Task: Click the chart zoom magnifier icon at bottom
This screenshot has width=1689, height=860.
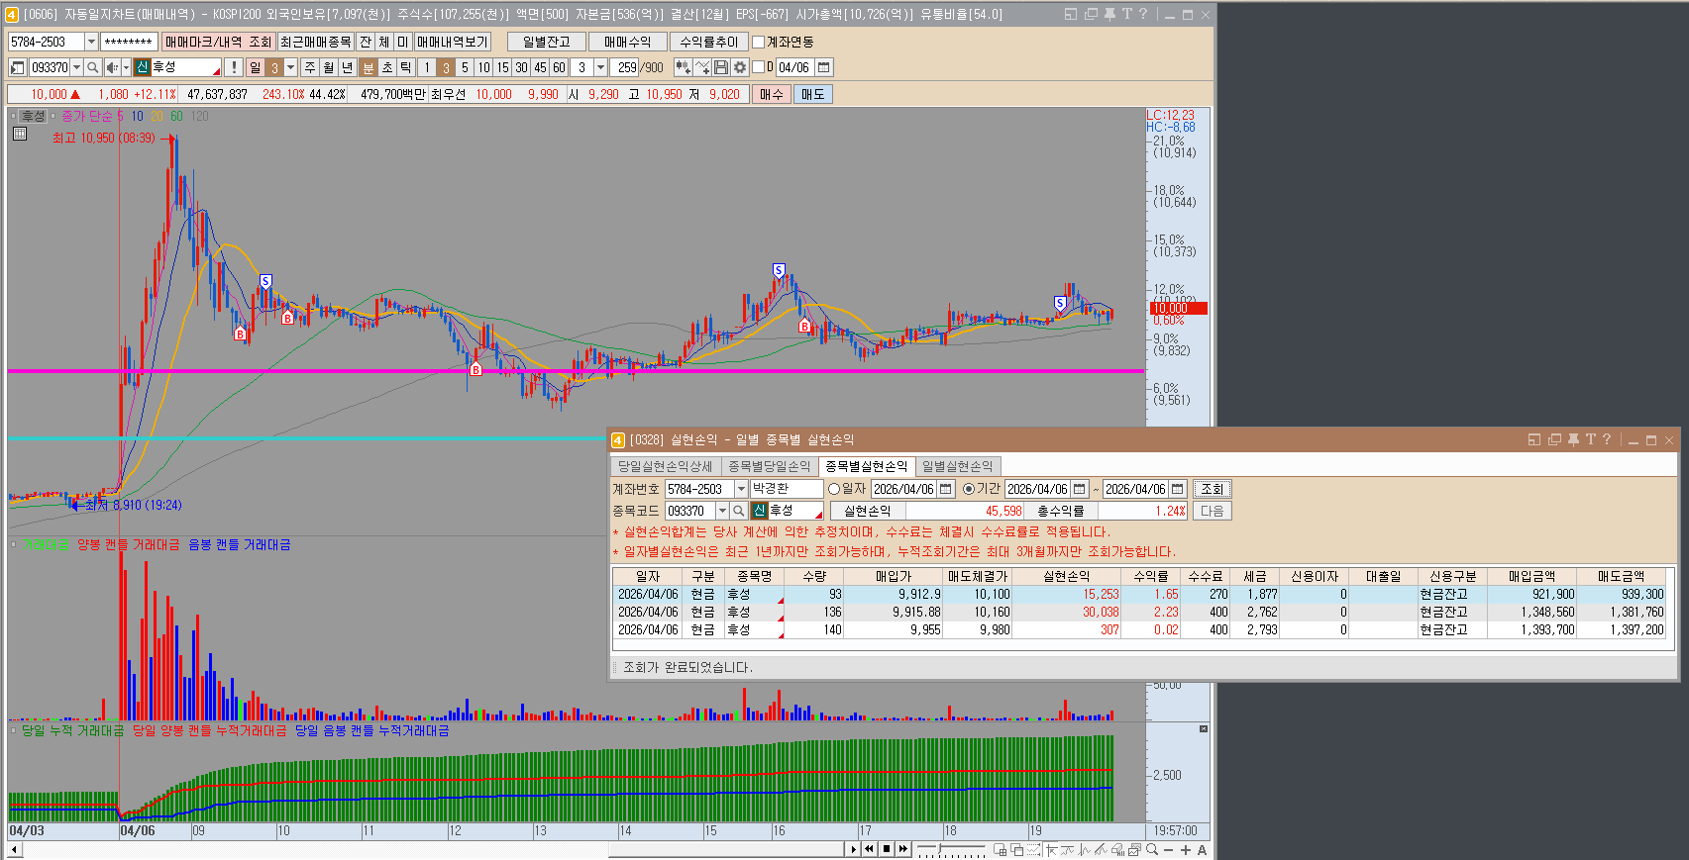Action: click(x=1151, y=849)
